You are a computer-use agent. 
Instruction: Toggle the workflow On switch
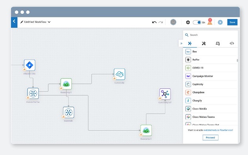coord(197,22)
